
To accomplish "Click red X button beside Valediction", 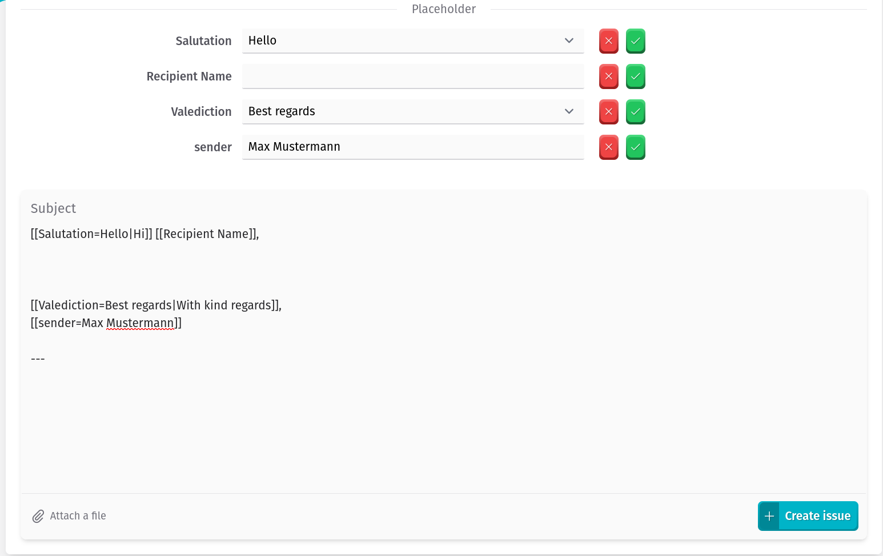I will pos(608,112).
